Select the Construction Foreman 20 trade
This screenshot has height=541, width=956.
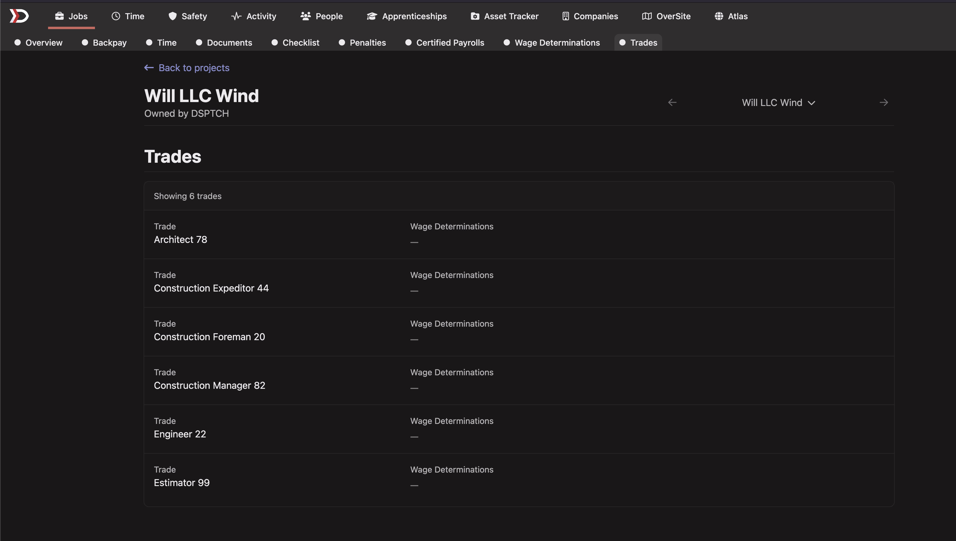click(x=519, y=332)
